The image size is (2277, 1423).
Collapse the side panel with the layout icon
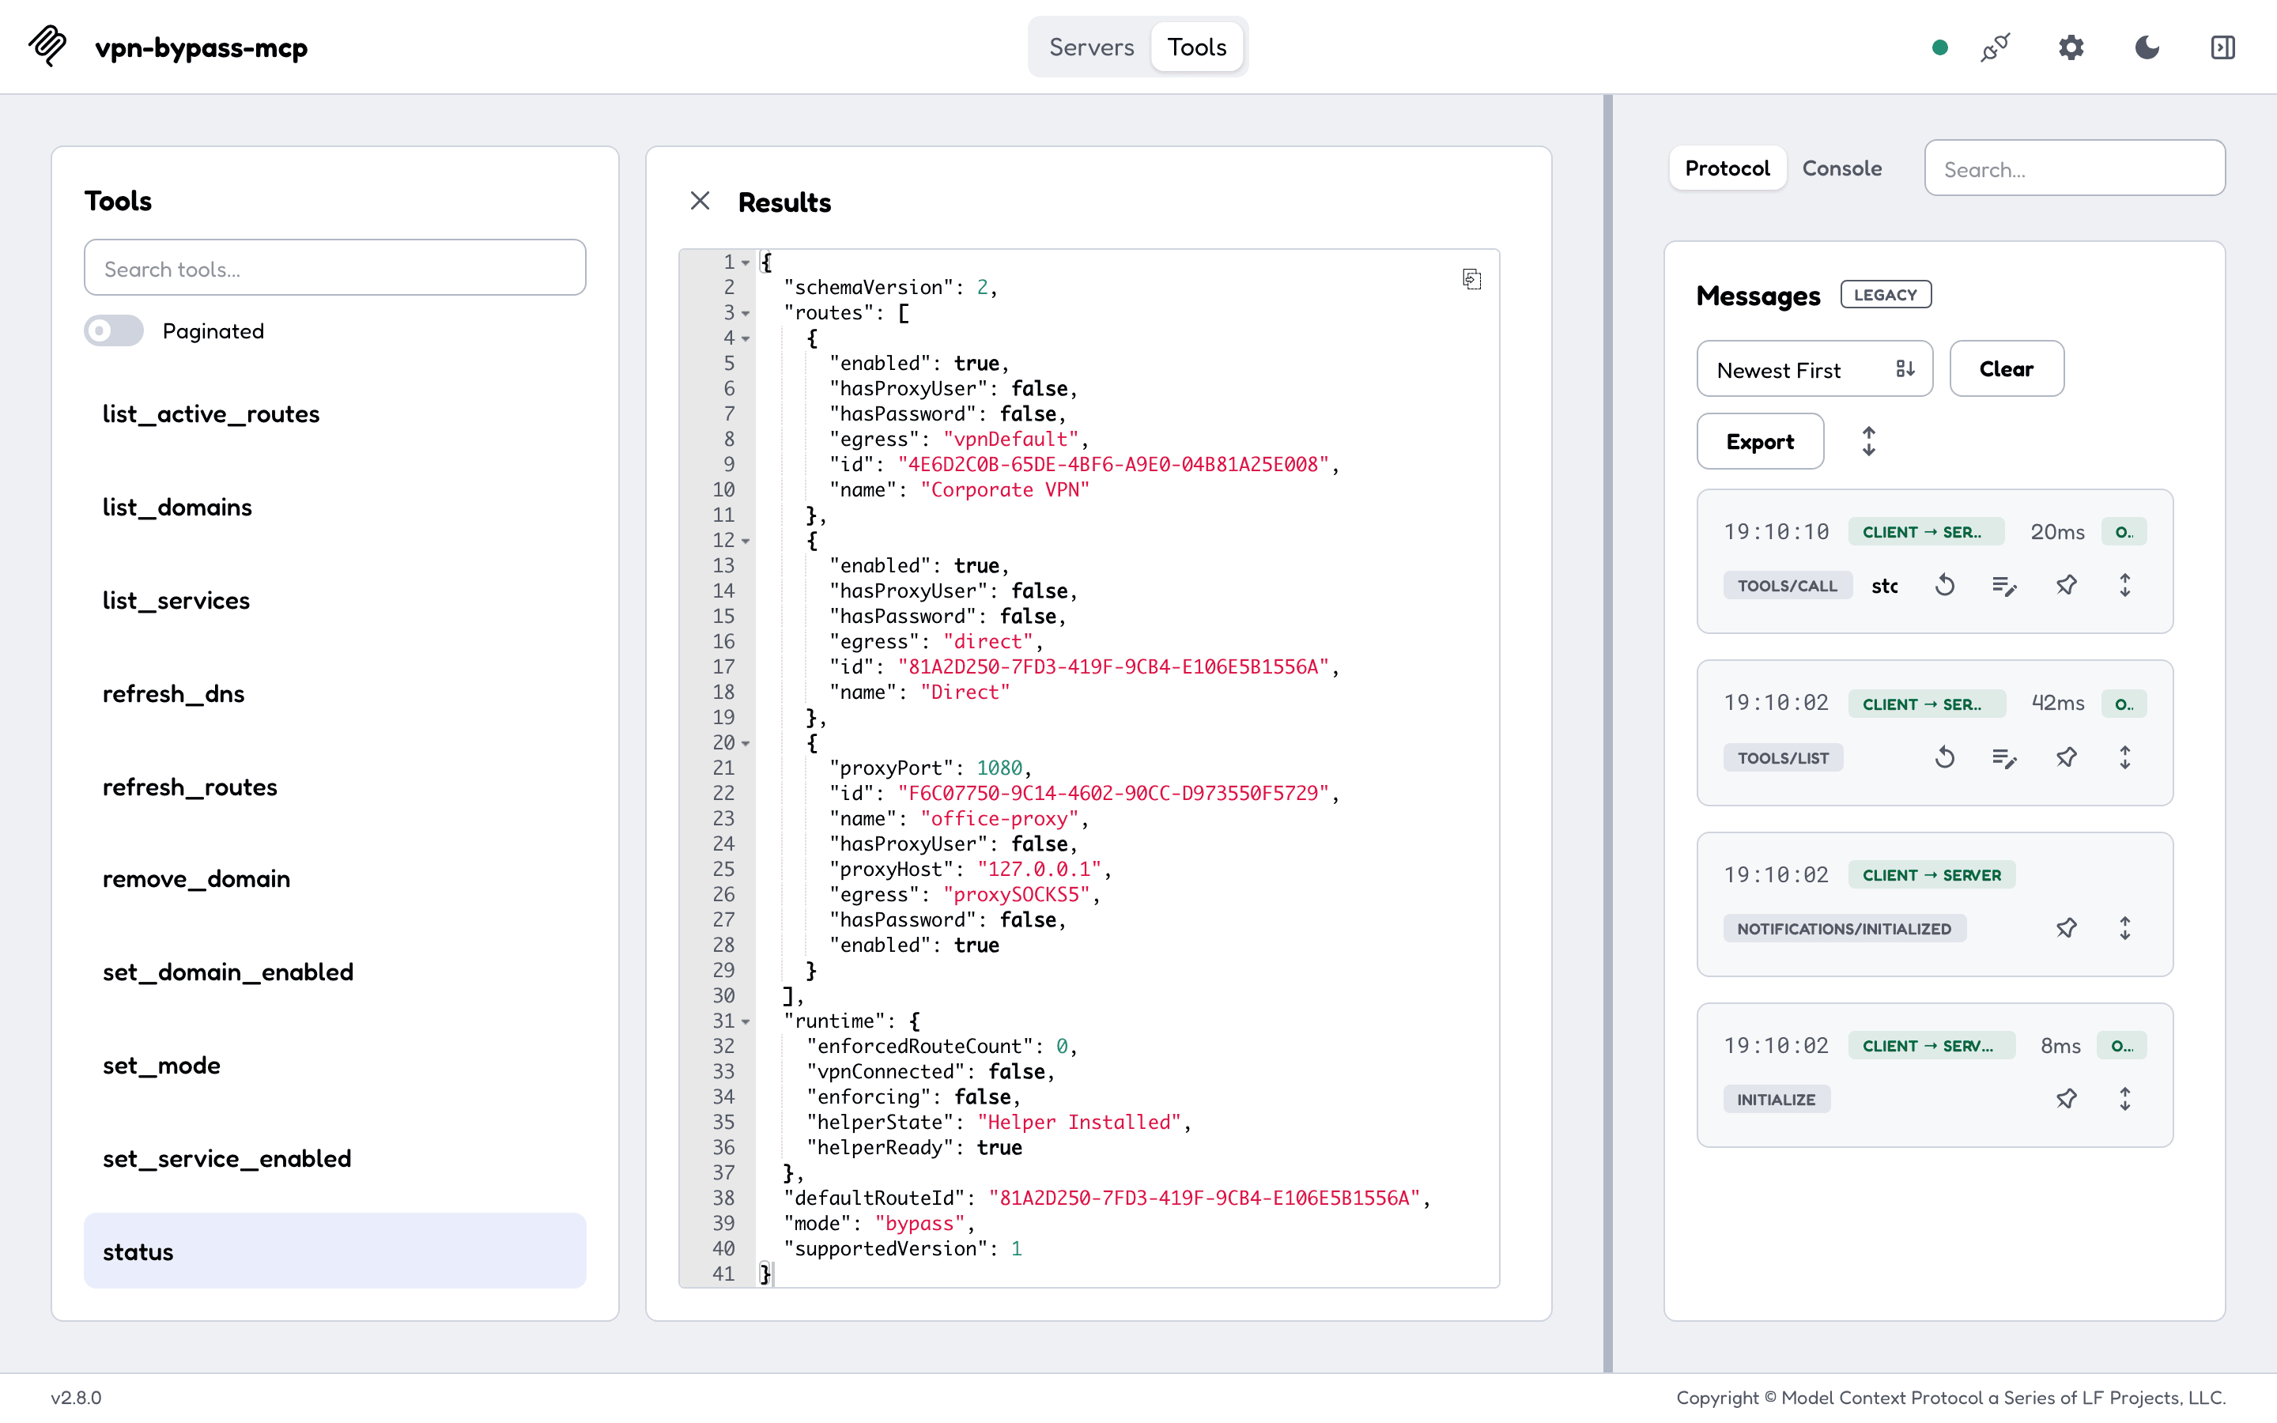[2222, 47]
